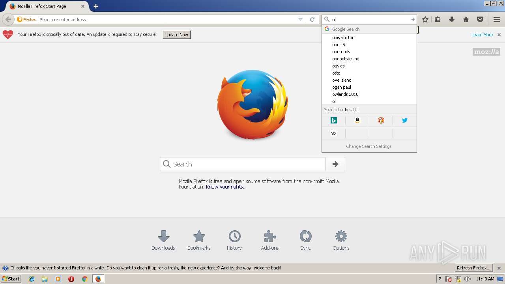Search with the DuckDuckGo engine icon
The image size is (505, 284).
(x=381, y=120)
